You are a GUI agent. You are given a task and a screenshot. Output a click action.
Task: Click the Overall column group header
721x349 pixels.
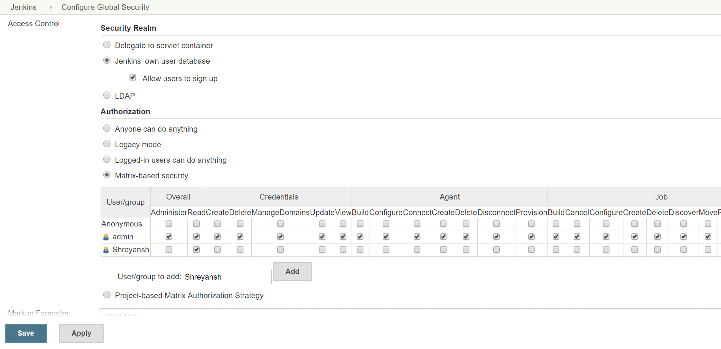(178, 197)
